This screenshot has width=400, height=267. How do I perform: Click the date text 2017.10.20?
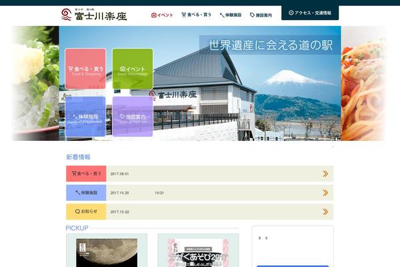point(119,193)
